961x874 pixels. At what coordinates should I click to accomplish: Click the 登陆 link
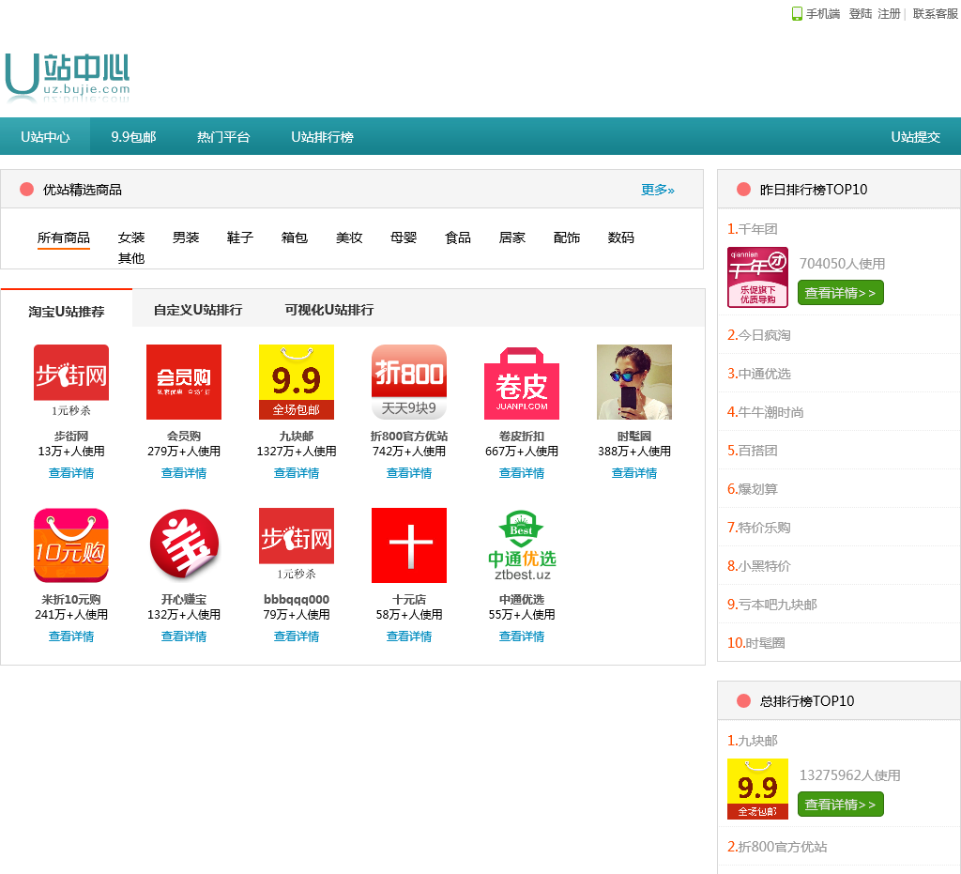coord(860,13)
